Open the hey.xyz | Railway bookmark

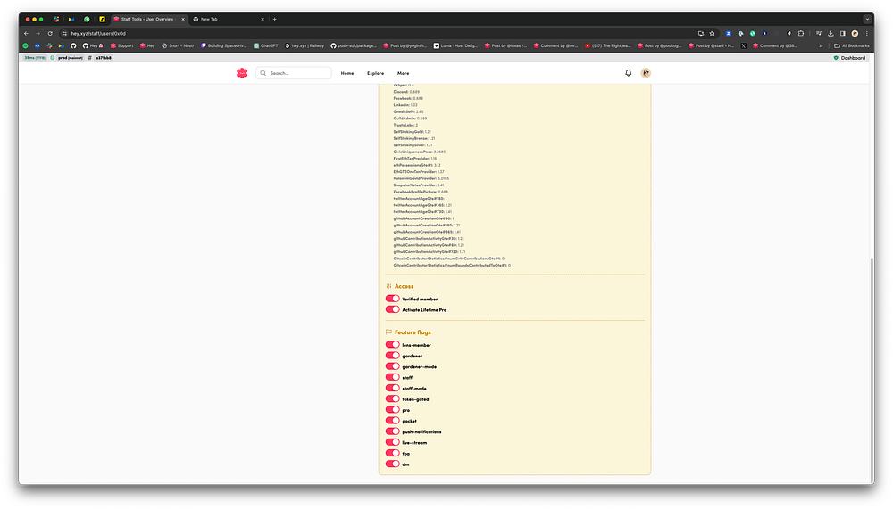(x=305, y=45)
